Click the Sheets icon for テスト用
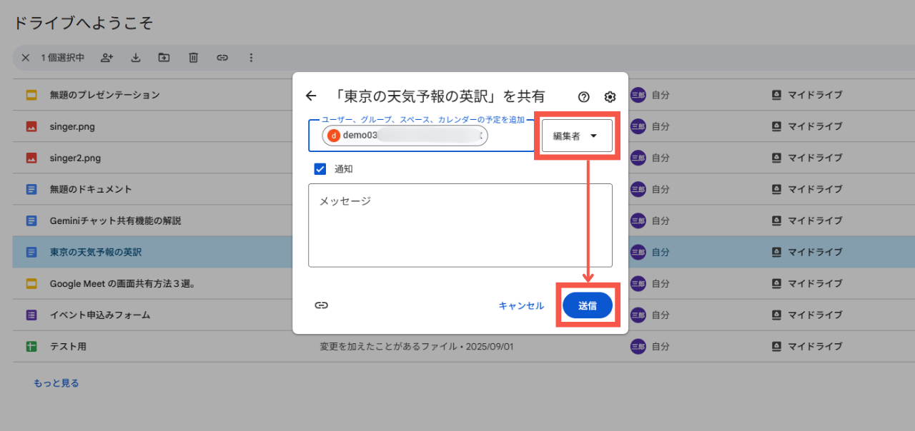This screenshot has height=431, width=915. coord(31,346)
